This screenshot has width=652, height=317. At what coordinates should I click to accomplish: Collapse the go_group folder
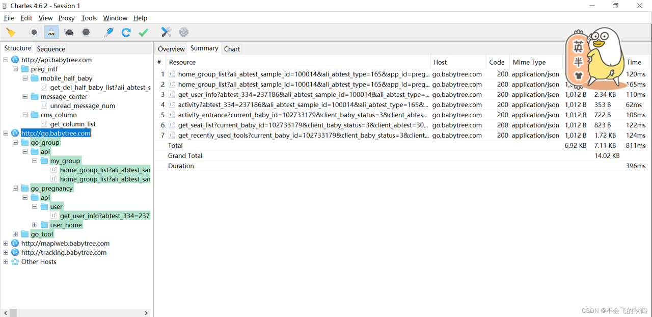[x=15, y=142]
